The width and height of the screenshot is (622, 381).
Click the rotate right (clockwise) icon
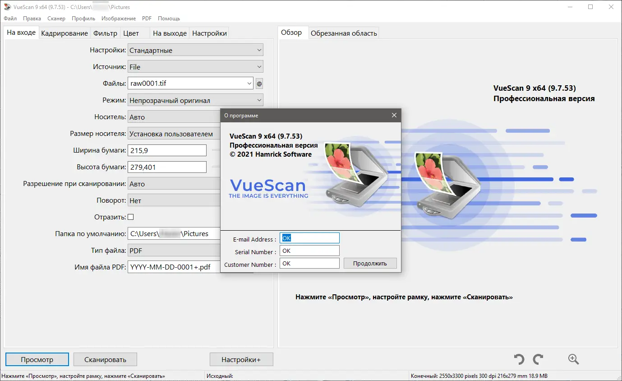coord(538,359)
